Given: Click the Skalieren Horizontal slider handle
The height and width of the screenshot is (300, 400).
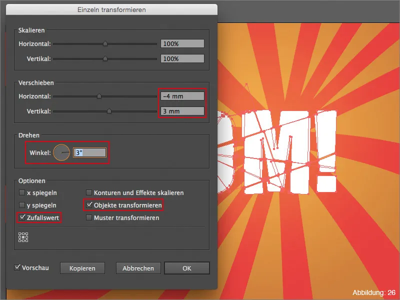Looking at the screenshot, I should [105, 44].
